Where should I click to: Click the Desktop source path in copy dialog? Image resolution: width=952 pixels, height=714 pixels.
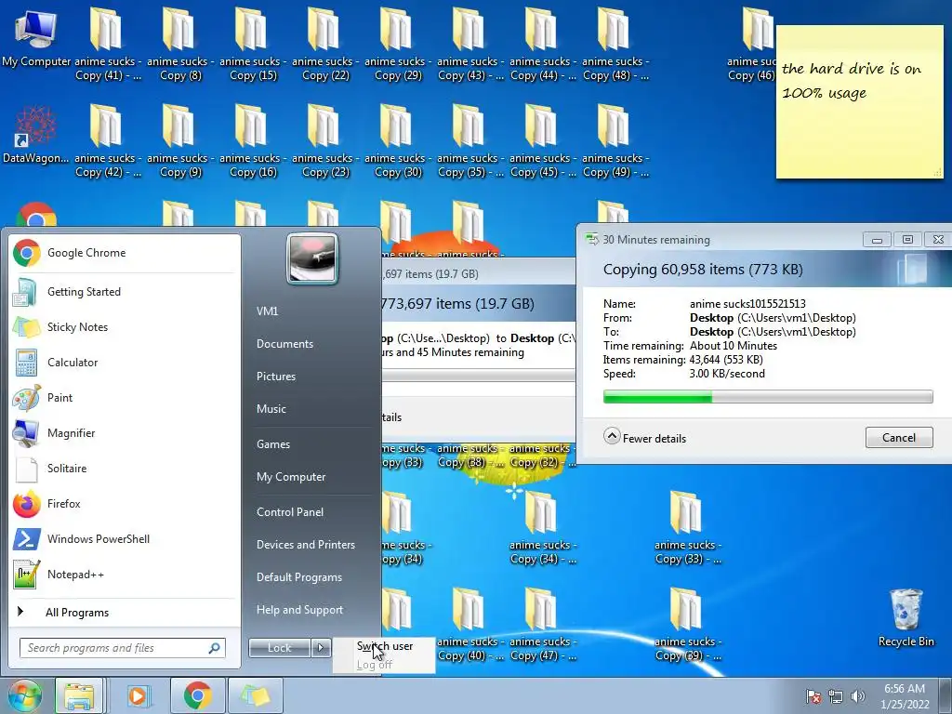click(x=773, y=318)
